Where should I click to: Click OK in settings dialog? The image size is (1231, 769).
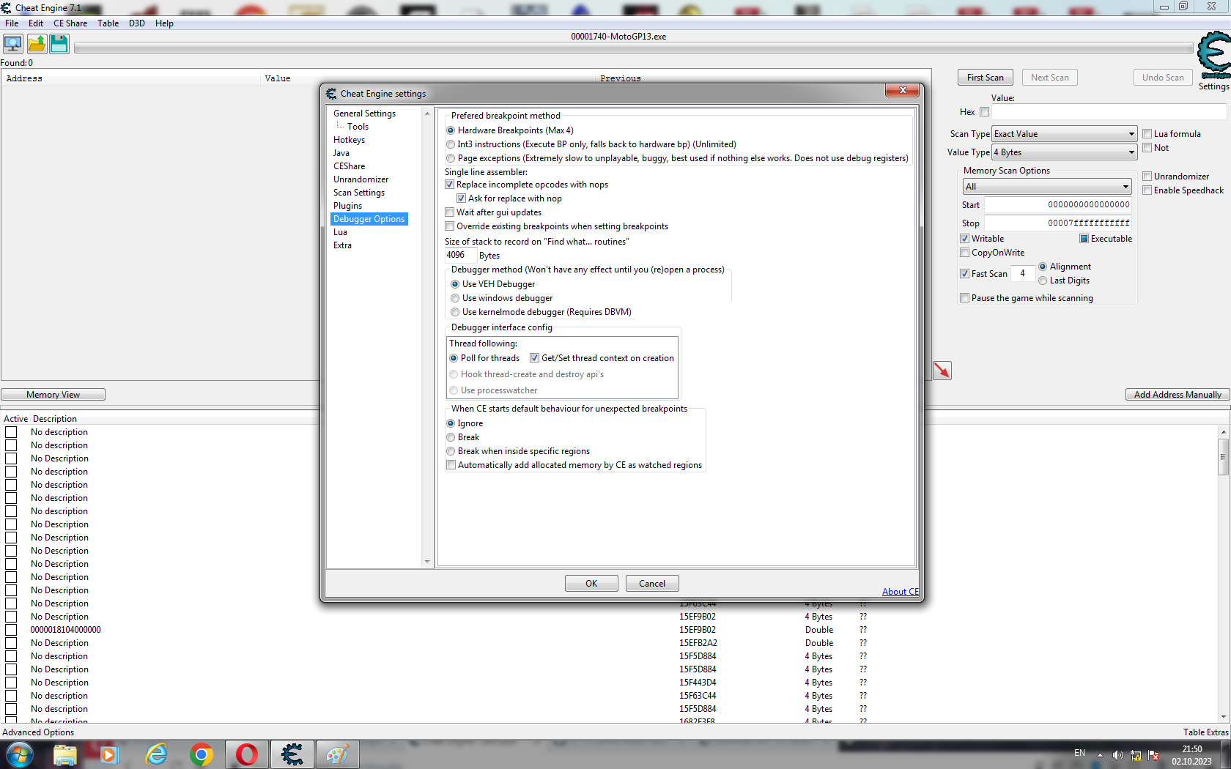pos(591,584)
